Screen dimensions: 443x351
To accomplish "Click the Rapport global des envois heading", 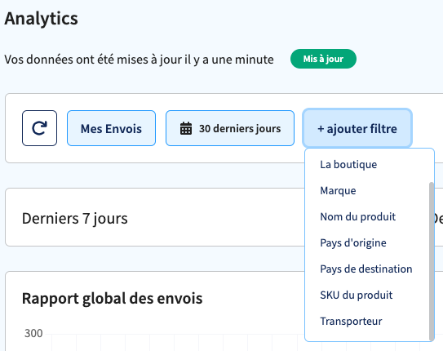I will [112, 299].
